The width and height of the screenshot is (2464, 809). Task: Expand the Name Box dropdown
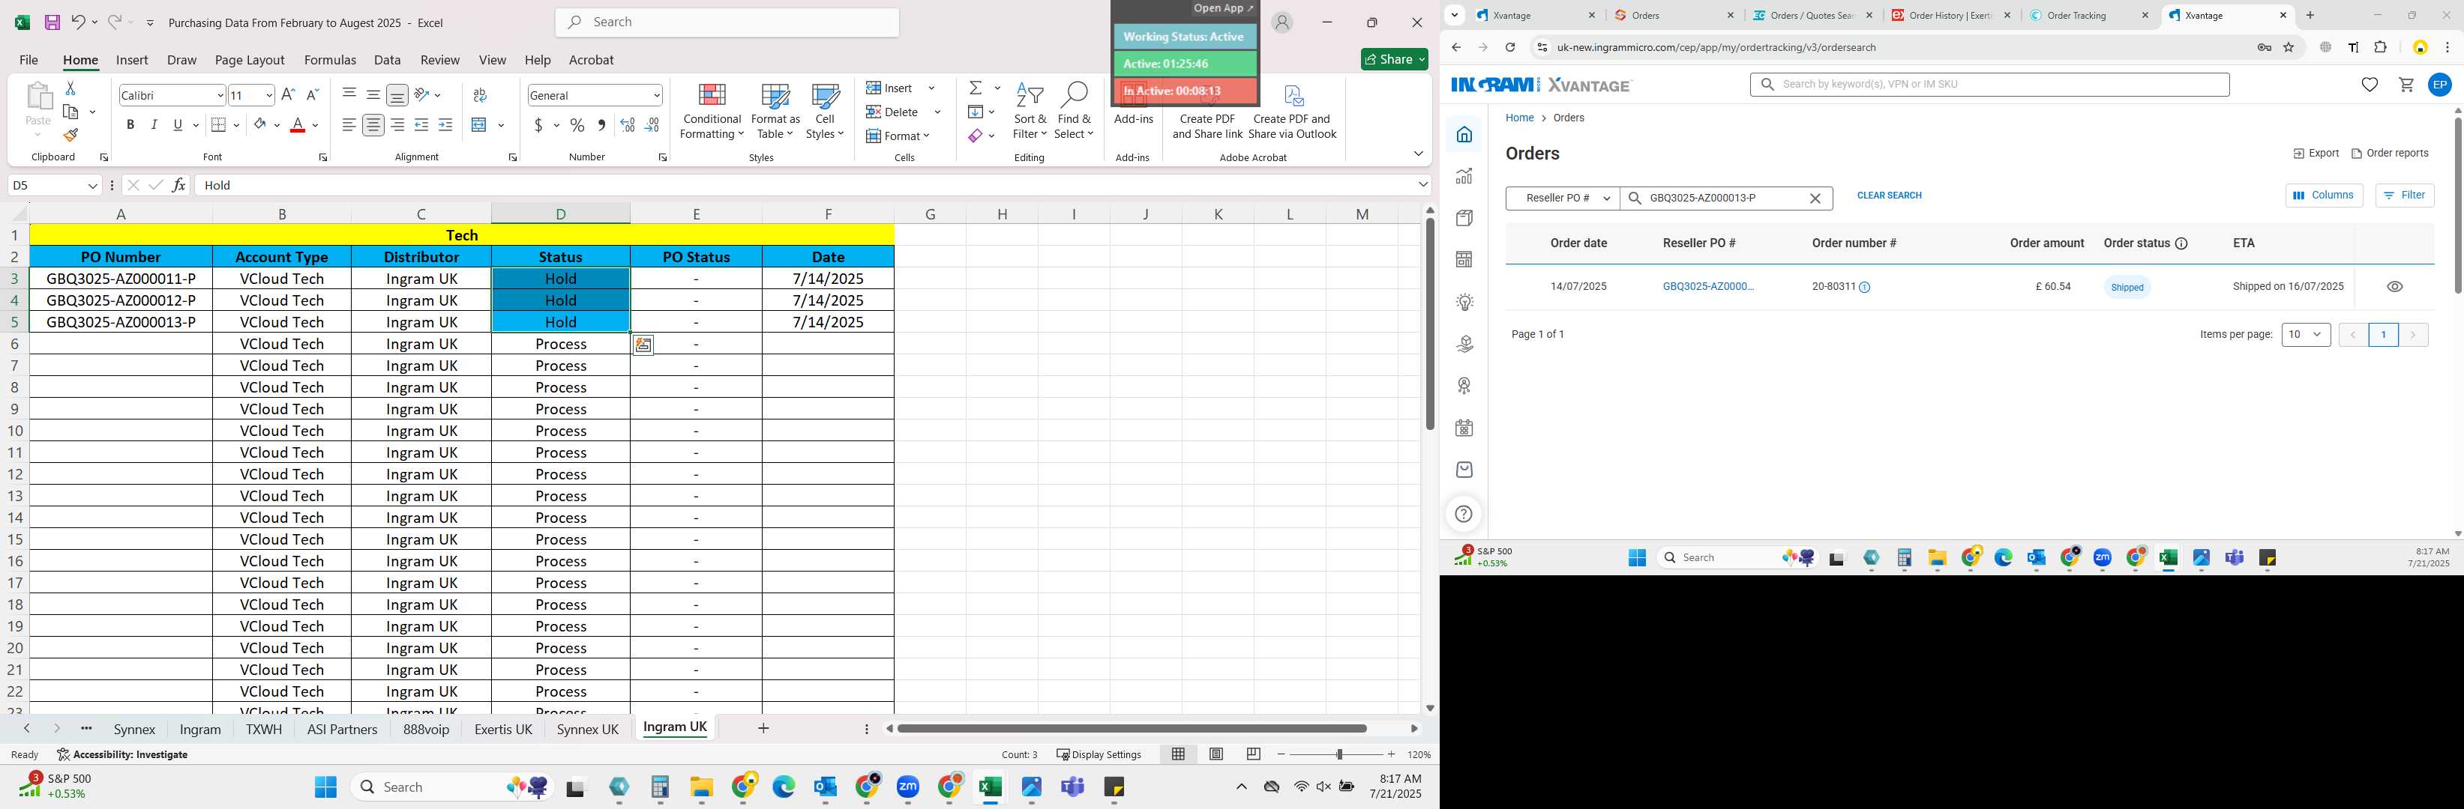[93, 185]
